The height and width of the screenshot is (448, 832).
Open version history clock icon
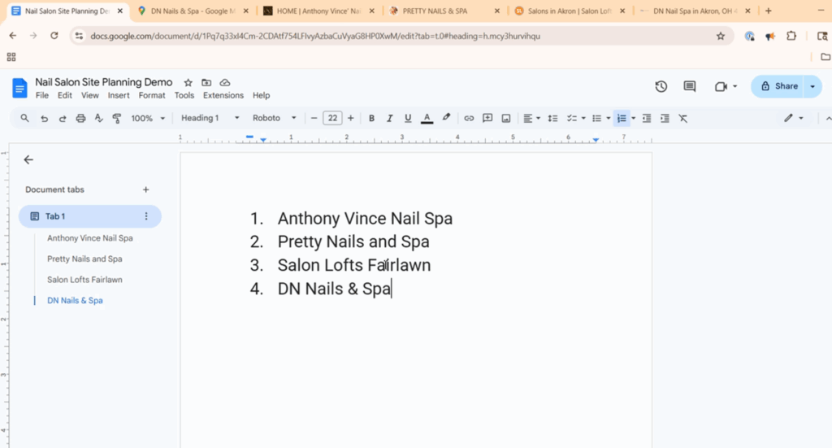tap(661, 86)
